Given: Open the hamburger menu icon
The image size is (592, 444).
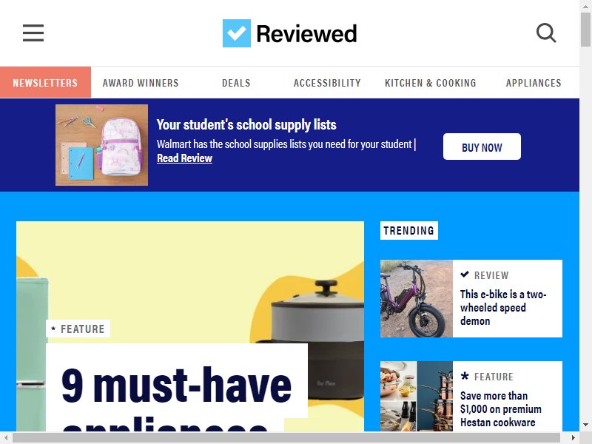Looking at the screenshot, I should tap(33, 33).
